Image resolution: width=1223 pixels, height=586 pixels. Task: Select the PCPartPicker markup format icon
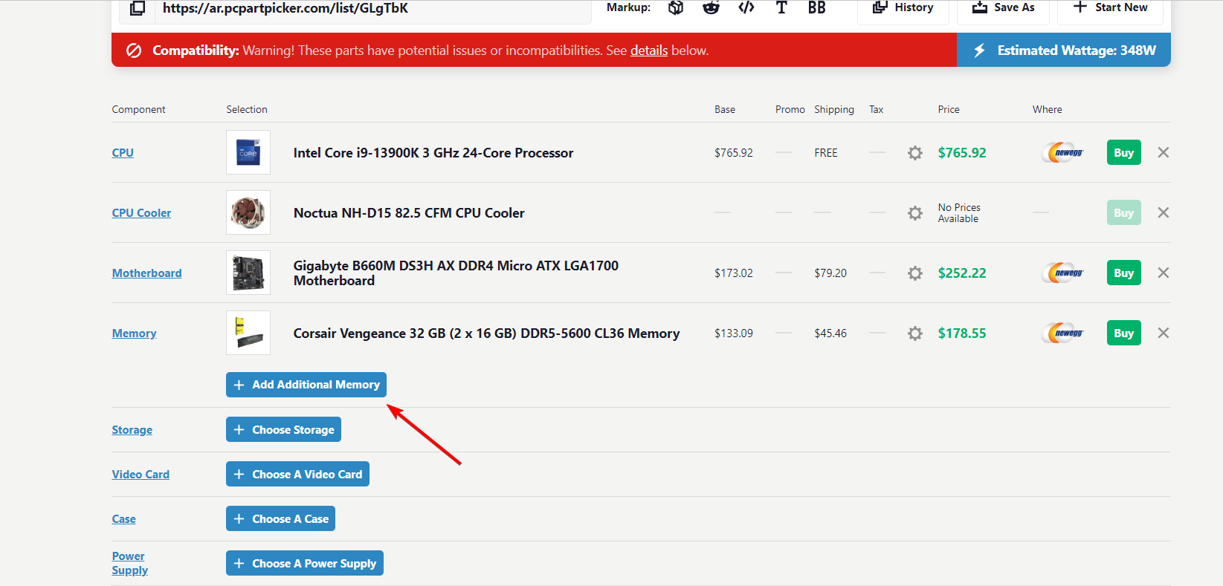(676, 7)
